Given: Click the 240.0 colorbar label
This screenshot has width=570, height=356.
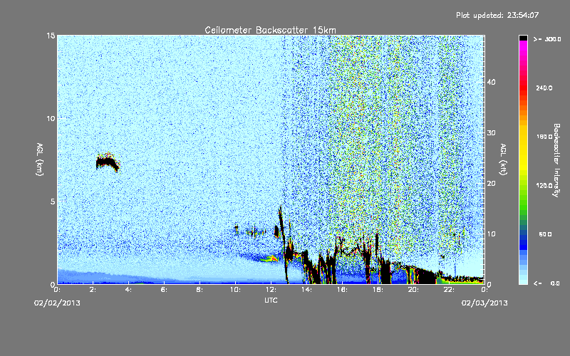Looking at the screenshot, I should click(544, 88).
